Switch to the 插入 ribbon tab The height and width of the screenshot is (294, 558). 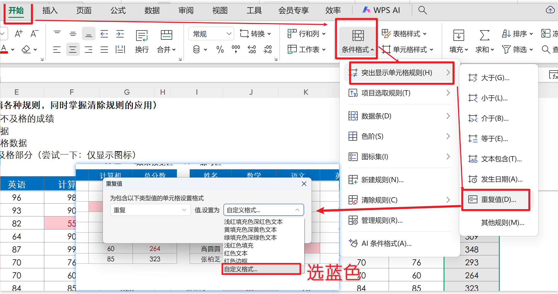click(x=50, y=10)
